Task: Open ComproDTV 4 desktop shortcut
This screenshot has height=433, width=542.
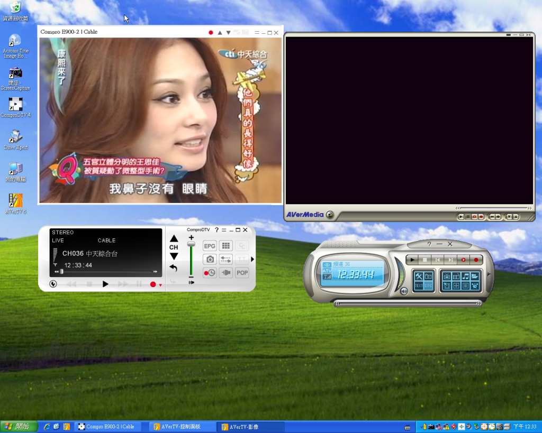Action: pos(15,107)
